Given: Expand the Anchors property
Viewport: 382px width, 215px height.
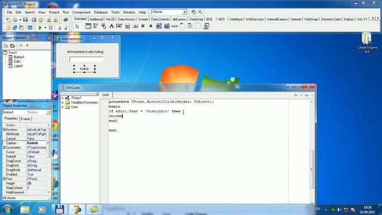Looking at the screenshot, I should pos(4,130).
